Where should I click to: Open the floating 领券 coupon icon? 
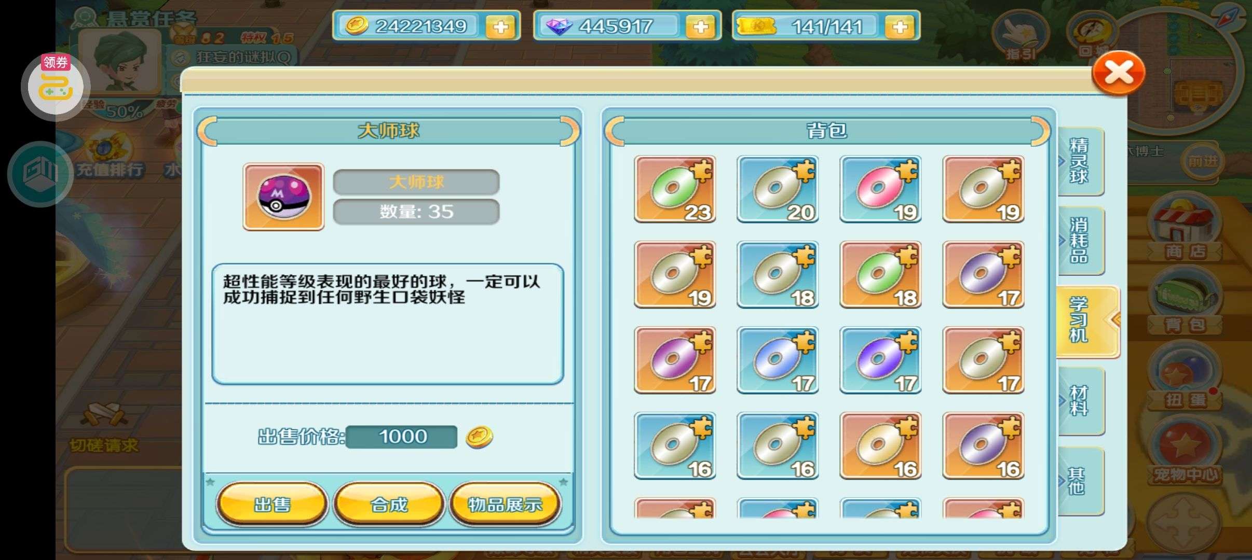click(x=56, y=86)
